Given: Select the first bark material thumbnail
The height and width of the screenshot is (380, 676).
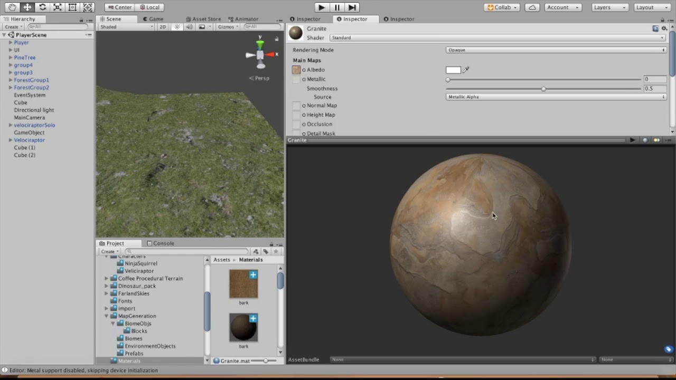Looking at the screenshot, I should (243, 284).
